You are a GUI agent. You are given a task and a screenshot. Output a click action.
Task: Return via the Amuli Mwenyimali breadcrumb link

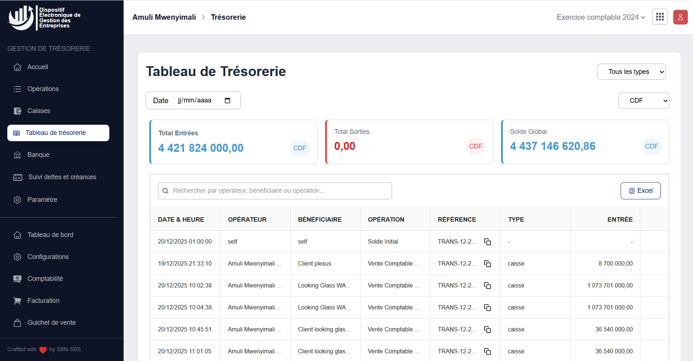[164, 17]
